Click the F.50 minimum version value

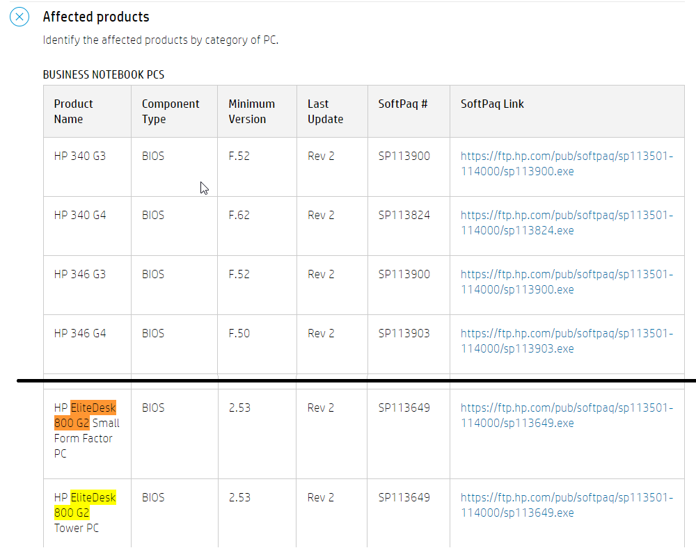click(239, 333)
